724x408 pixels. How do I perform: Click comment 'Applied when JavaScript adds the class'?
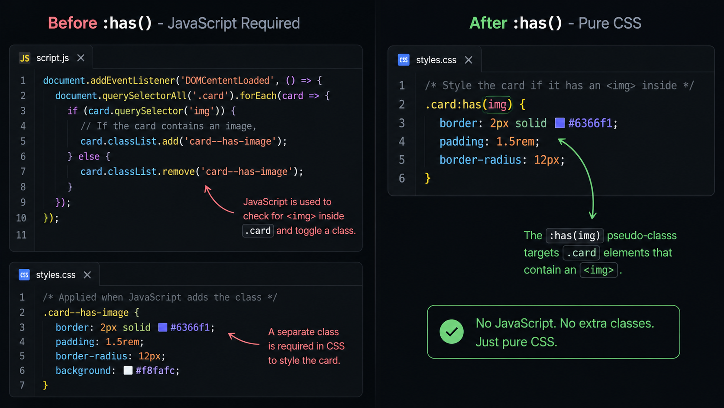point(160,297)
